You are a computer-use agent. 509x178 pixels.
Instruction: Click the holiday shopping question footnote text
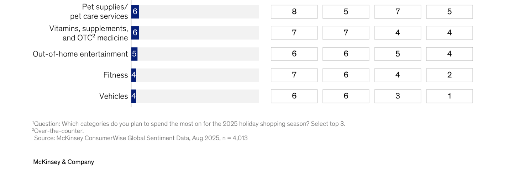189,124
